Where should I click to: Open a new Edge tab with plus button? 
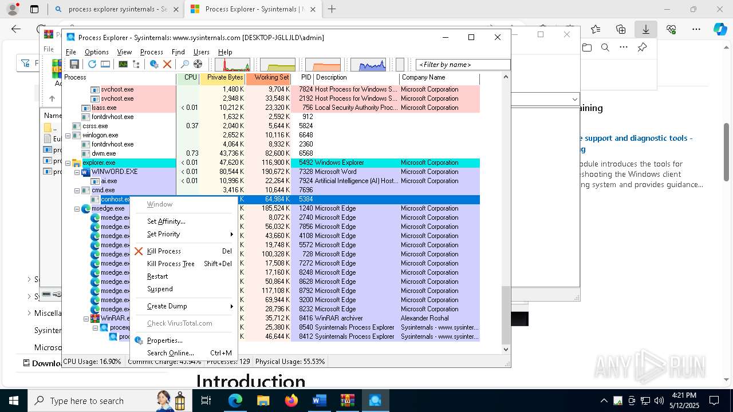point(332,9)
